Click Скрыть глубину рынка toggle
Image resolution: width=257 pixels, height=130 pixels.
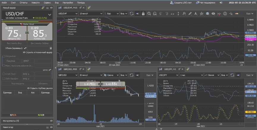[x=40, y=88]
